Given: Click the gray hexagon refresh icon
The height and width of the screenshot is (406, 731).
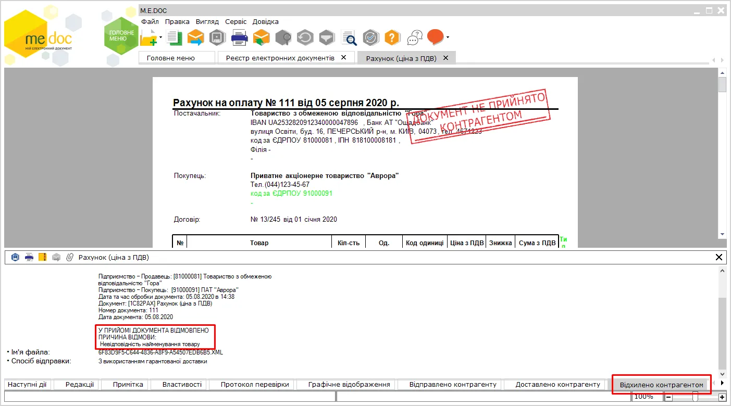Looking at the screenshot, I should tap(305, 37).
